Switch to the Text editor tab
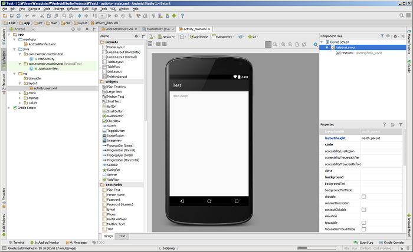 pyautogui.click(x=122, y=236)
